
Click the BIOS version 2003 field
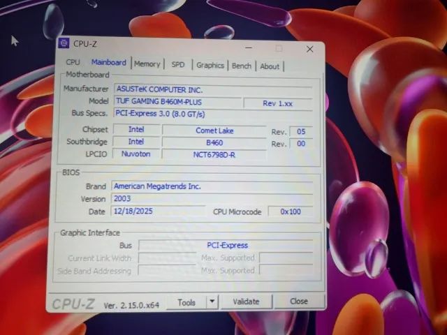(212, 198)
